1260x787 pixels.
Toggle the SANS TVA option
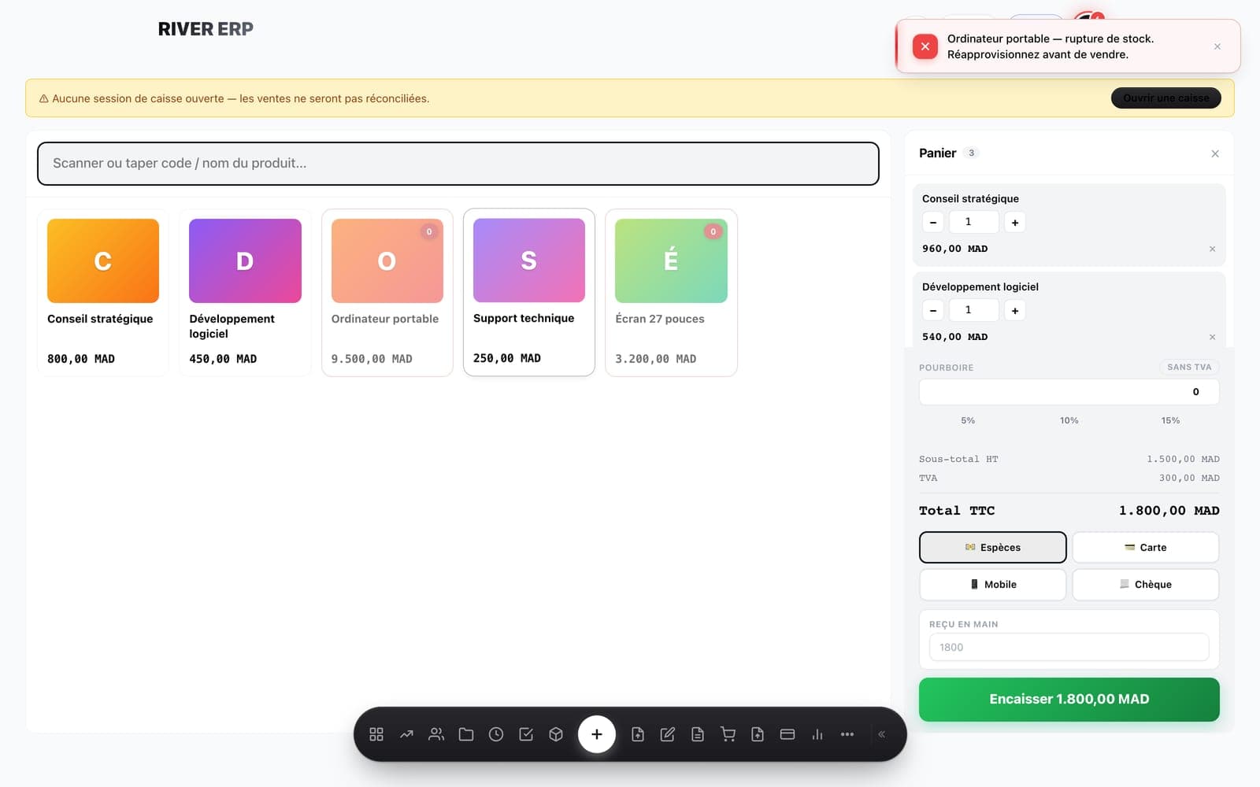[1189, 367]
